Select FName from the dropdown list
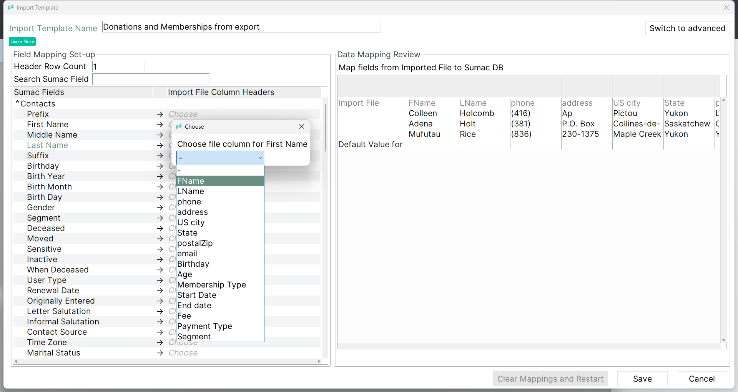Viewport: 738px width, 392px height. click(220, 181)
